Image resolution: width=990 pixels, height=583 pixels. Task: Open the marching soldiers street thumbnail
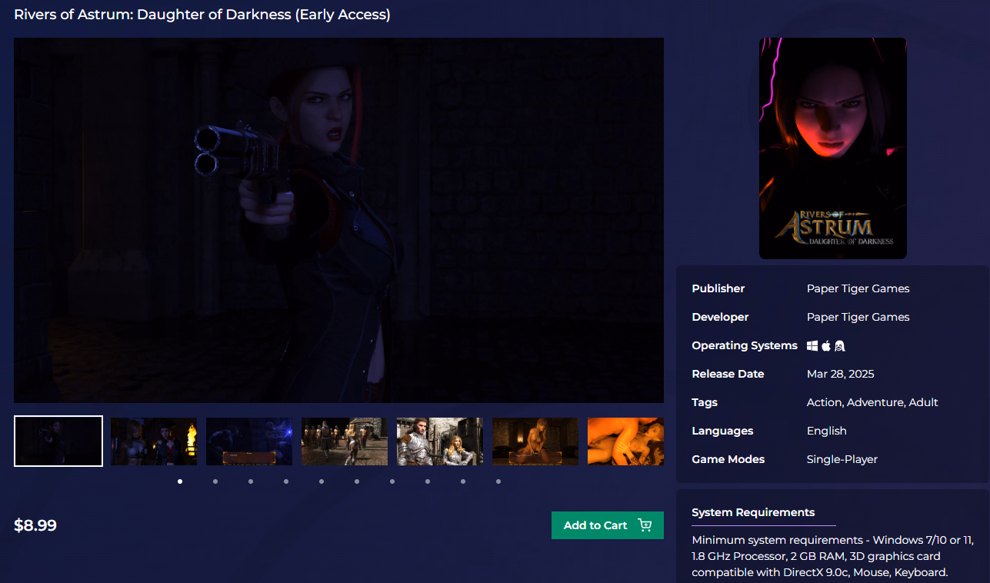click(x=345, y=441)
